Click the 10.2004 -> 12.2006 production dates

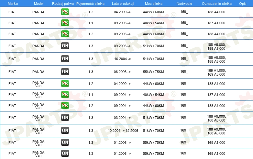tap(123, 131)
